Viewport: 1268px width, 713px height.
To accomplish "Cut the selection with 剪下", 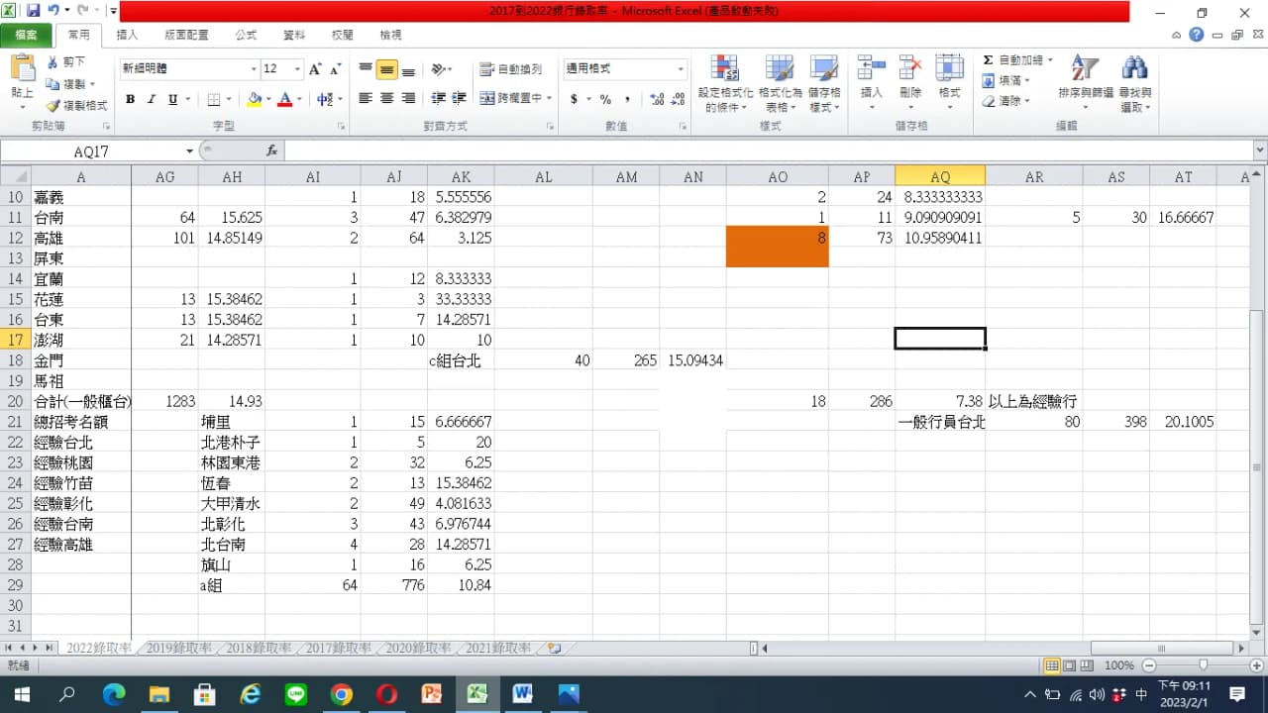I will click(x=66, y=62).
